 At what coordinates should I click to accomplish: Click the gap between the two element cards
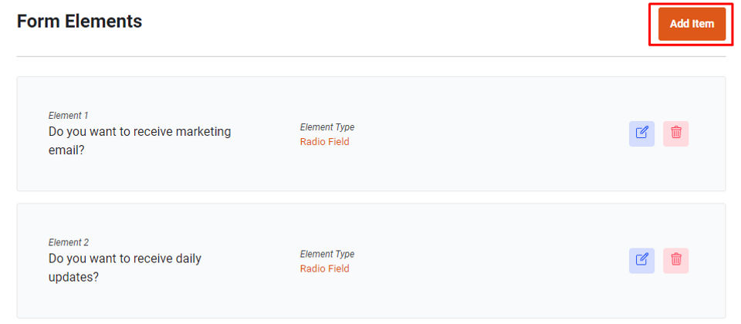pos(370,197)
